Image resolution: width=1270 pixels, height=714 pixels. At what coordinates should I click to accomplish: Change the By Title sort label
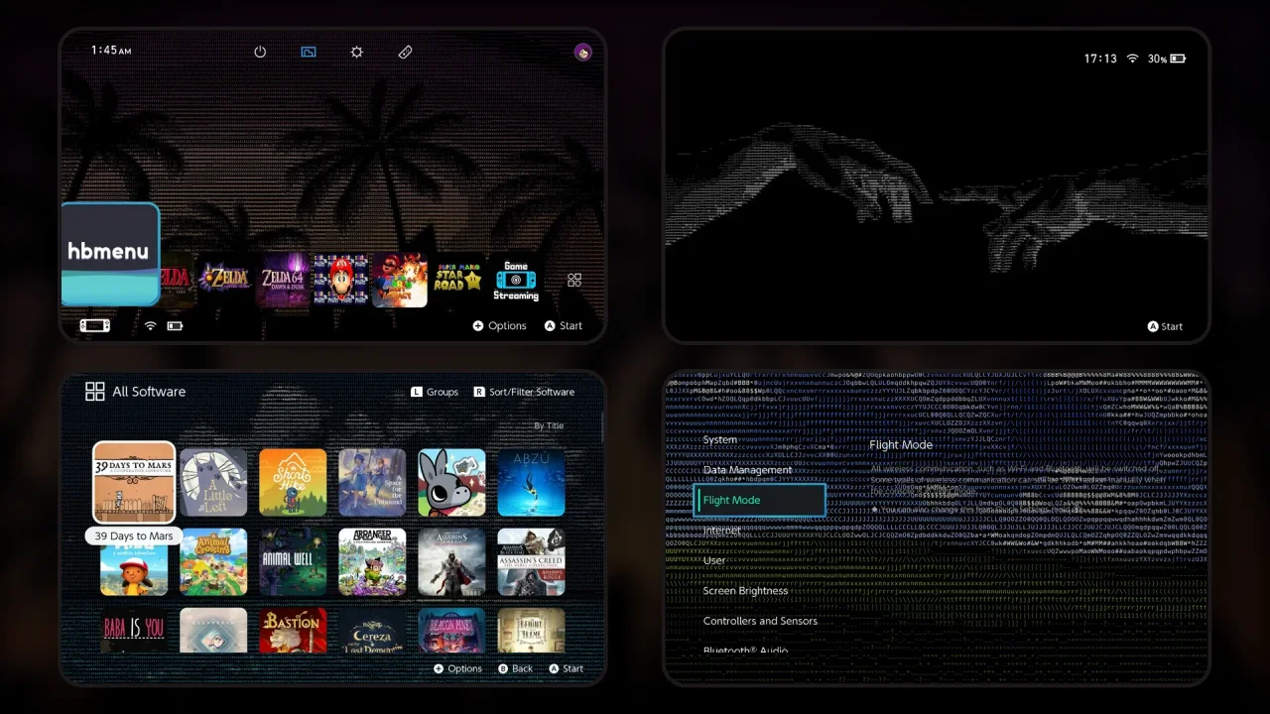coord(549,425)
